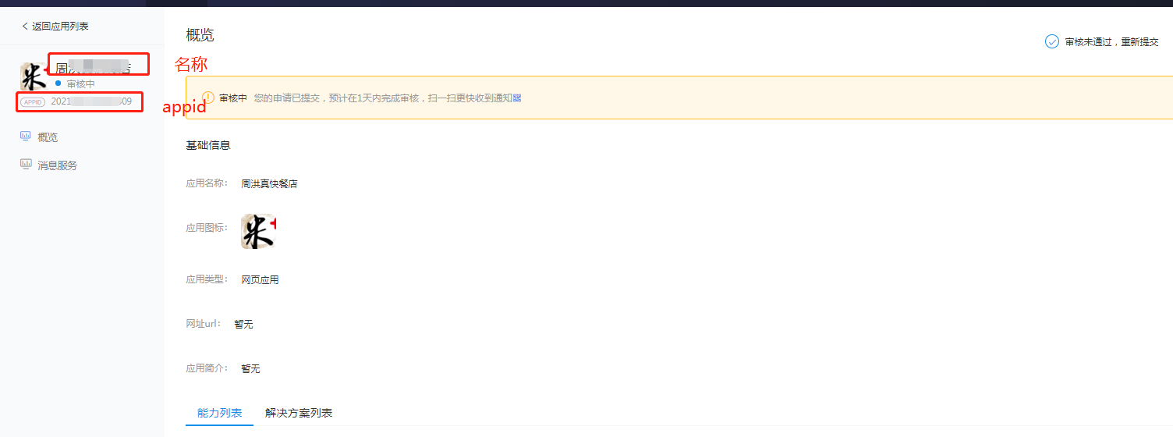The width and height of the screenshot is (1173, 437).
Task: Click the small QR code icon in banner
Action: pyautogui.click(x=517, y=98)
